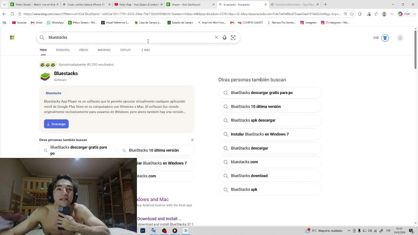Screen dimensions: 418x235
Task: Switch to the Download BlueStacks tab
Action: click(295, 5)
